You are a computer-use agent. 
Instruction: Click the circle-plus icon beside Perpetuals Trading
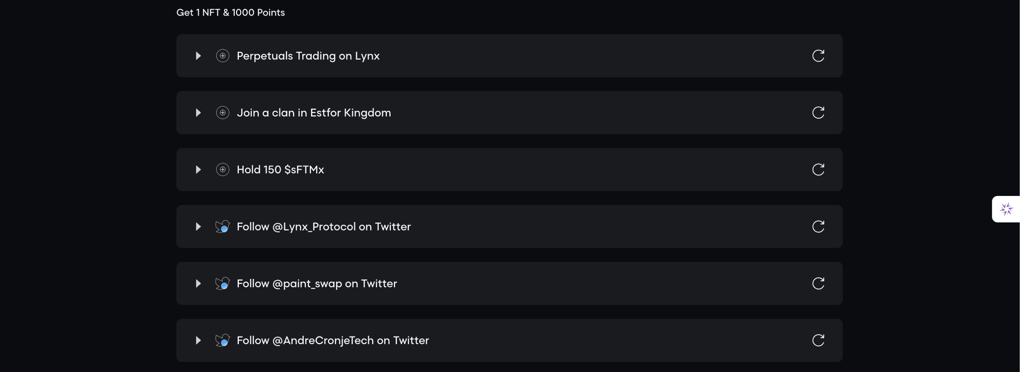click(222, 56)
